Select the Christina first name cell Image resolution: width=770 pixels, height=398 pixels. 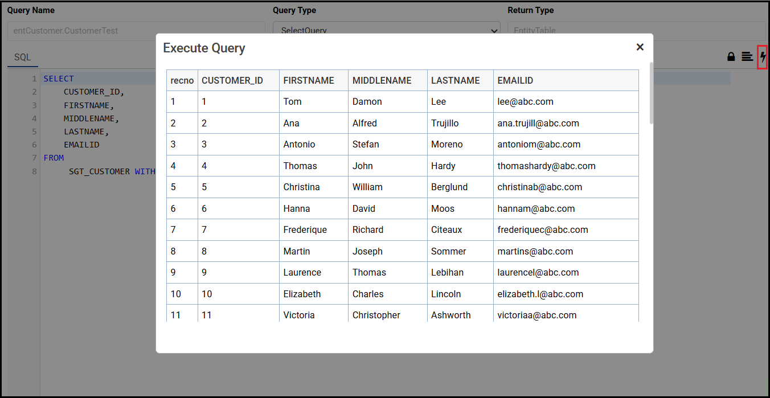point(301,187)
